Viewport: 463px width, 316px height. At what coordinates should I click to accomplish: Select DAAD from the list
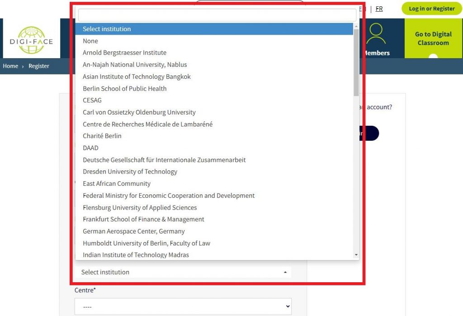214,148
